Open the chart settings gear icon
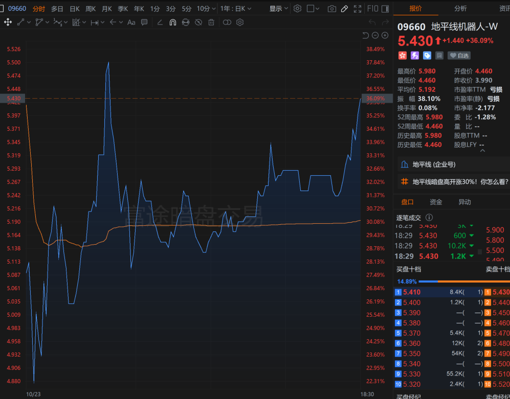Image resolution: width=510 pixels, height=399 pixels. [x=297, y=9]
